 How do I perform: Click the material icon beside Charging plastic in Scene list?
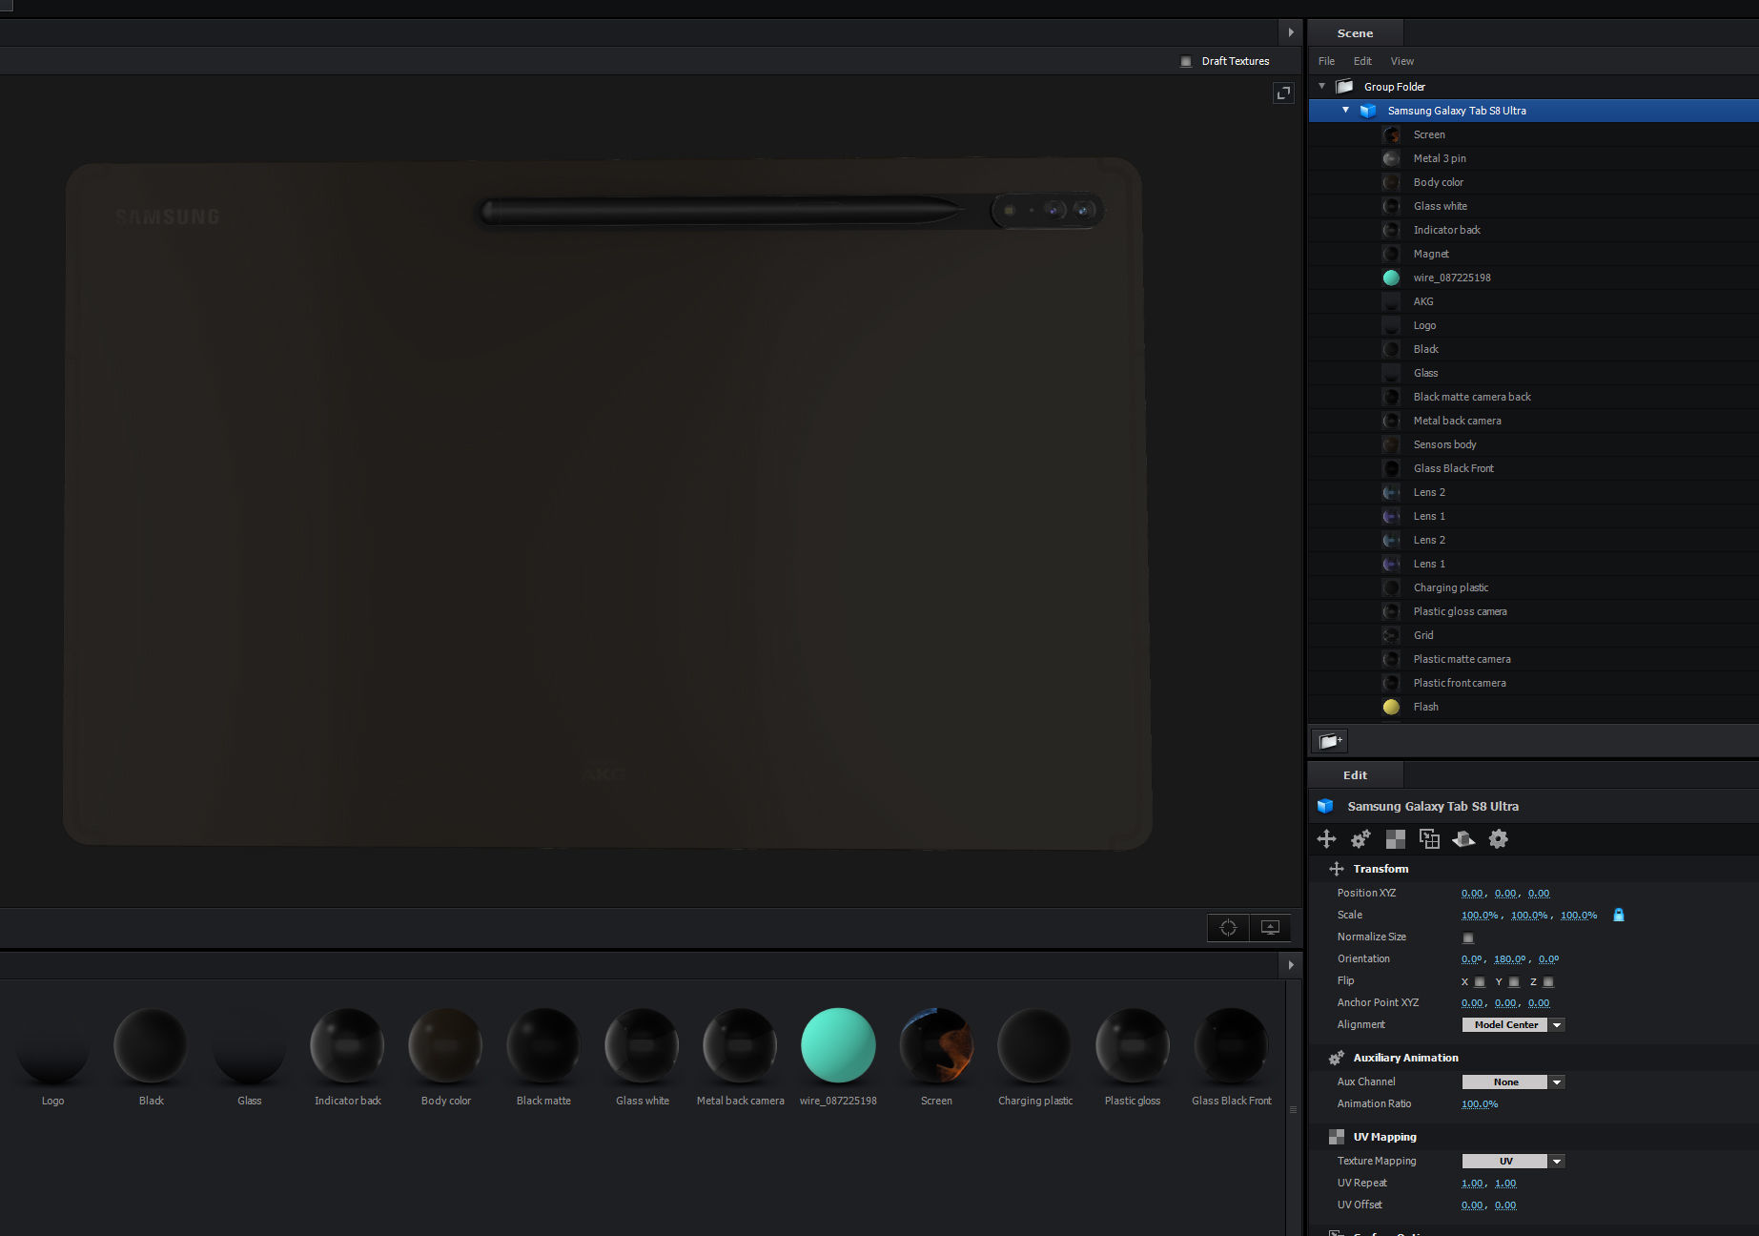click(x=1391, y=587)
